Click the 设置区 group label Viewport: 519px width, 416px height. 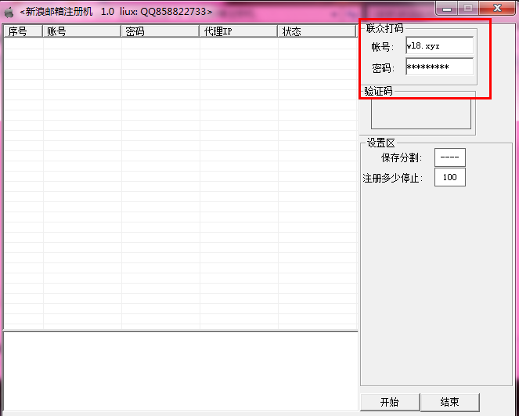click(381, 143)
